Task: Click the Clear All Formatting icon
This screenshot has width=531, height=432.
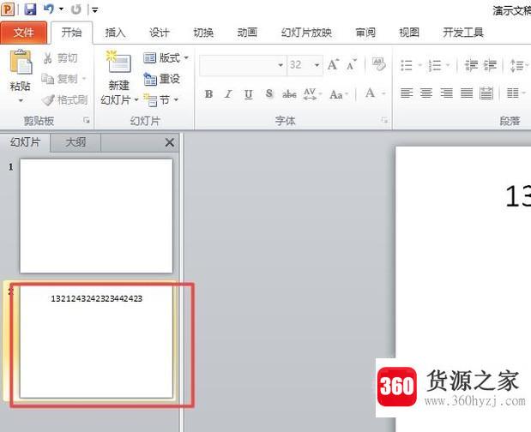Action: (378, 63)
